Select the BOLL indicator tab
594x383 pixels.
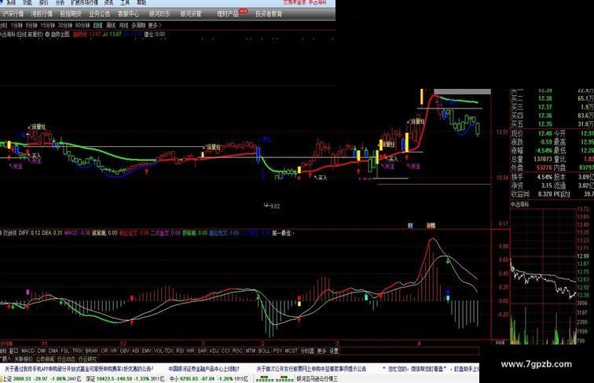(x=264, y=351)
